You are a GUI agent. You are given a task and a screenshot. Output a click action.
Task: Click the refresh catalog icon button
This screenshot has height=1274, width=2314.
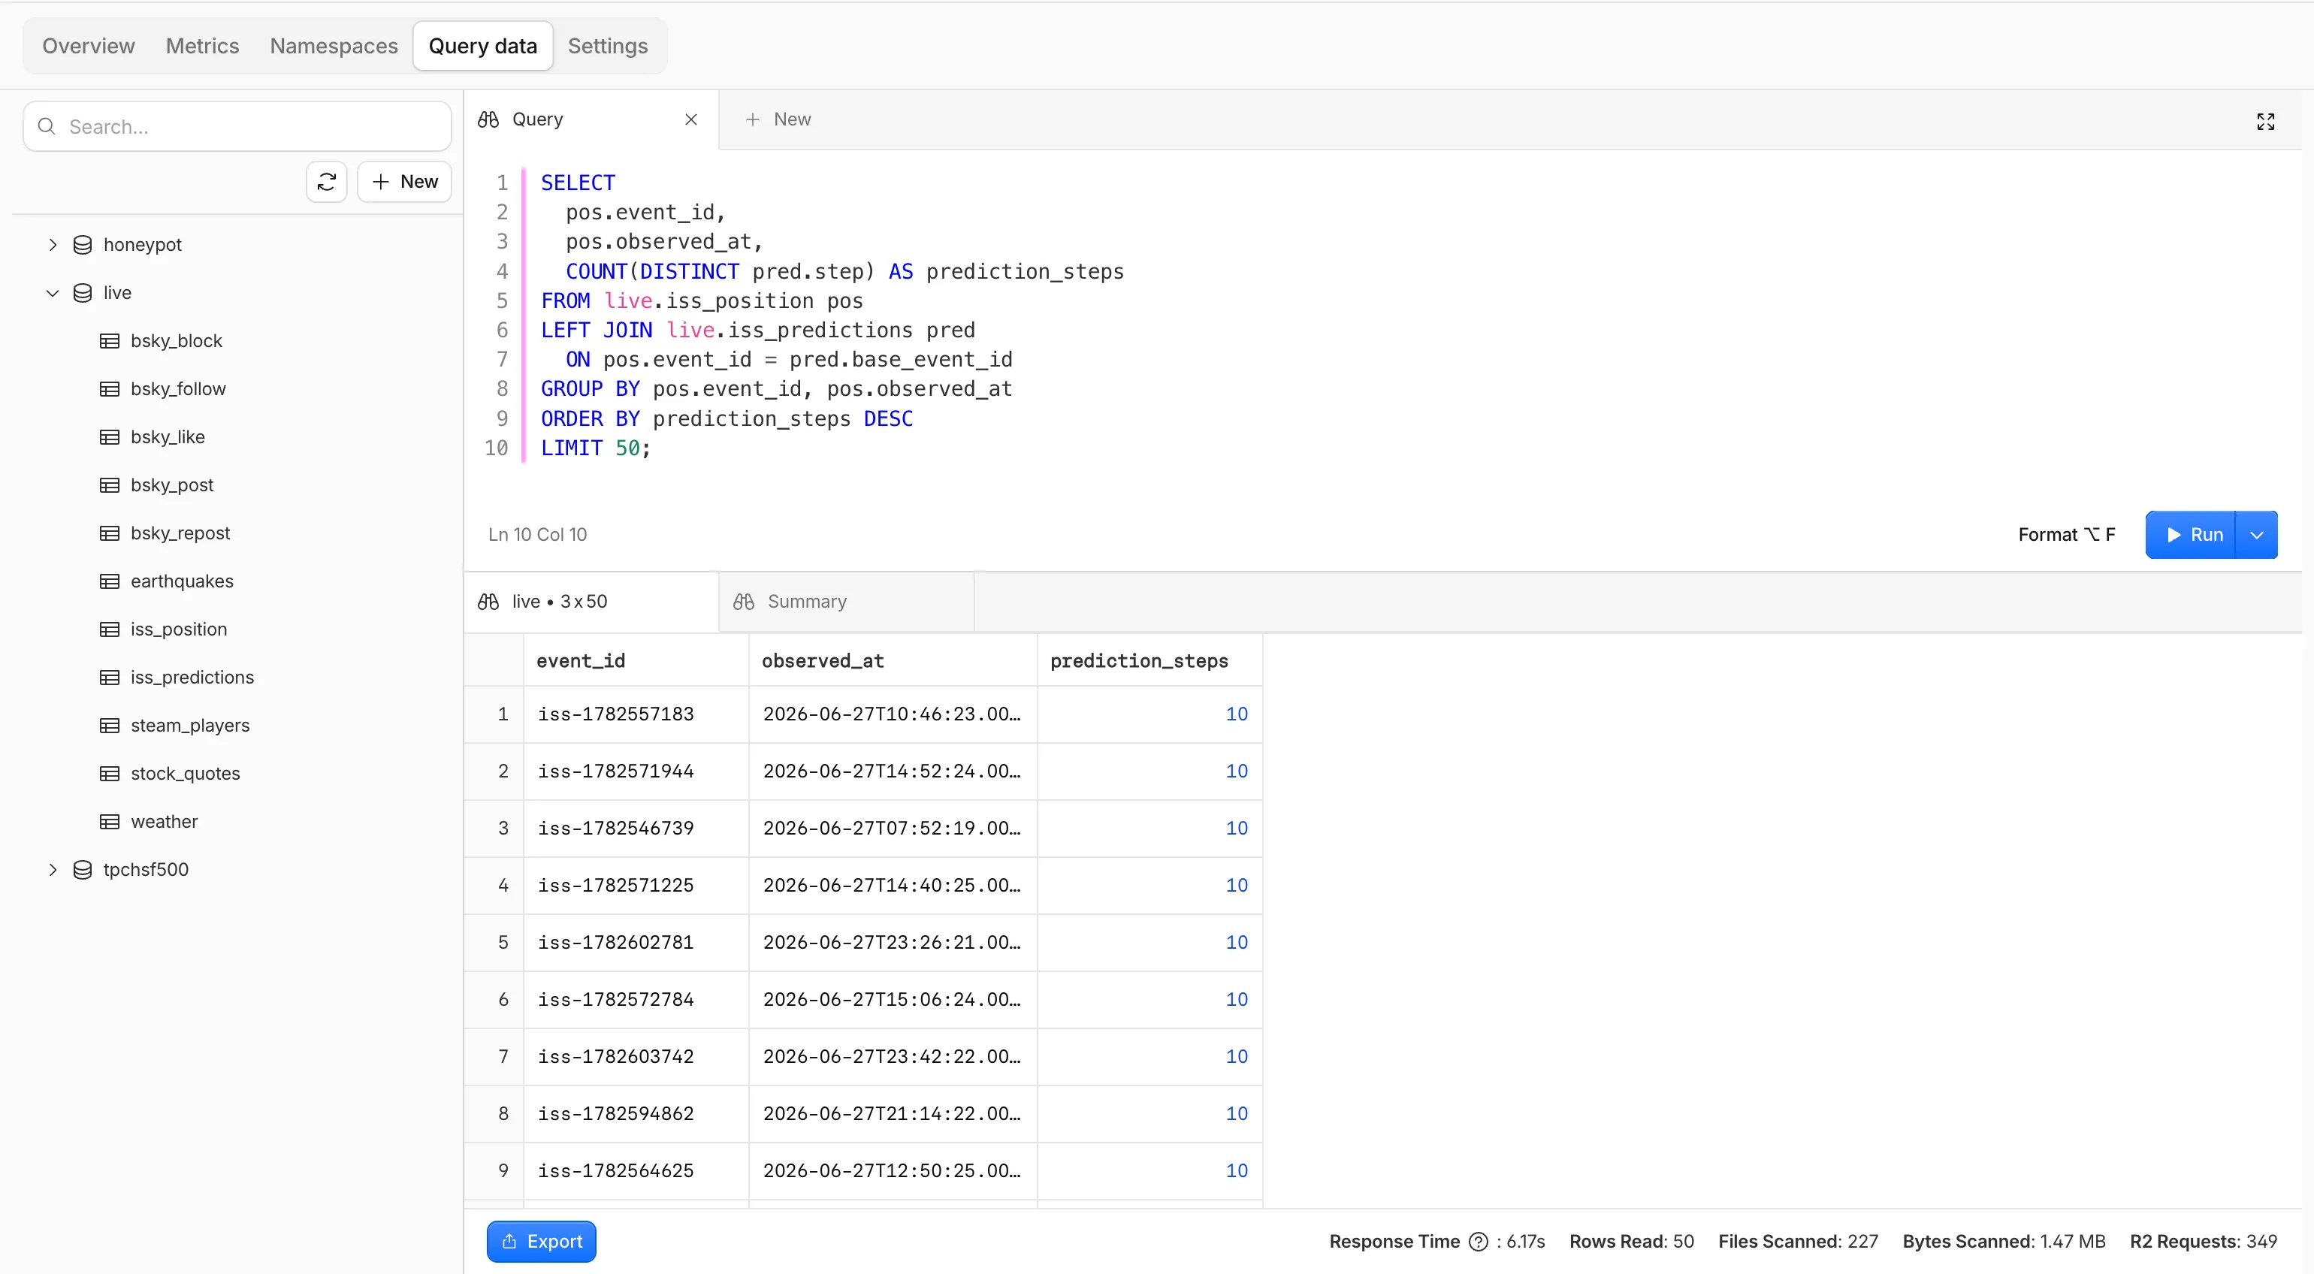(326, 182)
